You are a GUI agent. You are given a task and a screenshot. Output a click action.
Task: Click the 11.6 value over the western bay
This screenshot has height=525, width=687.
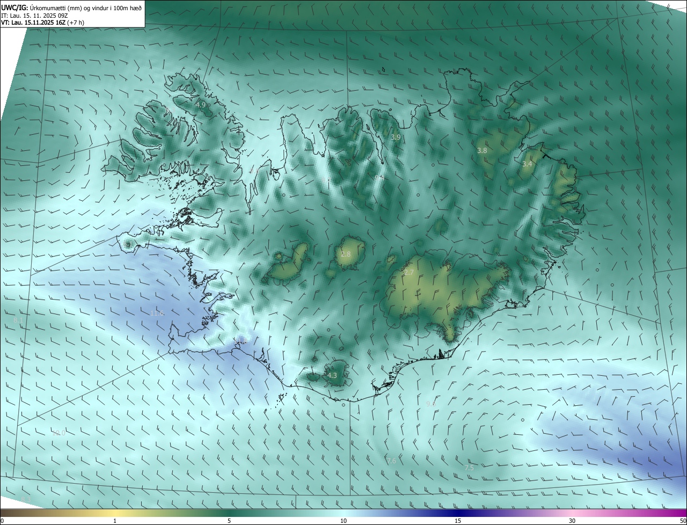157,313
